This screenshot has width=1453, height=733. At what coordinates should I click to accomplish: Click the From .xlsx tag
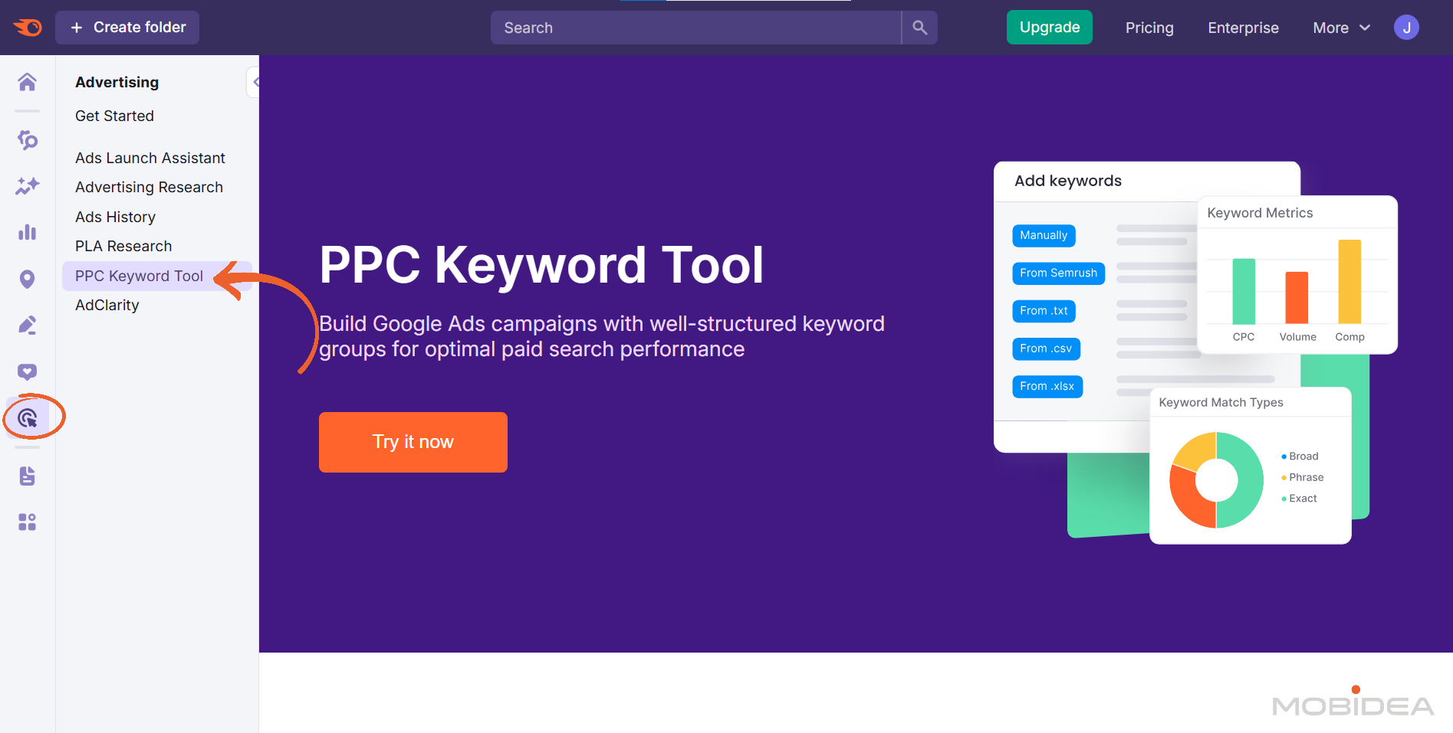[x=1047, y=386]
